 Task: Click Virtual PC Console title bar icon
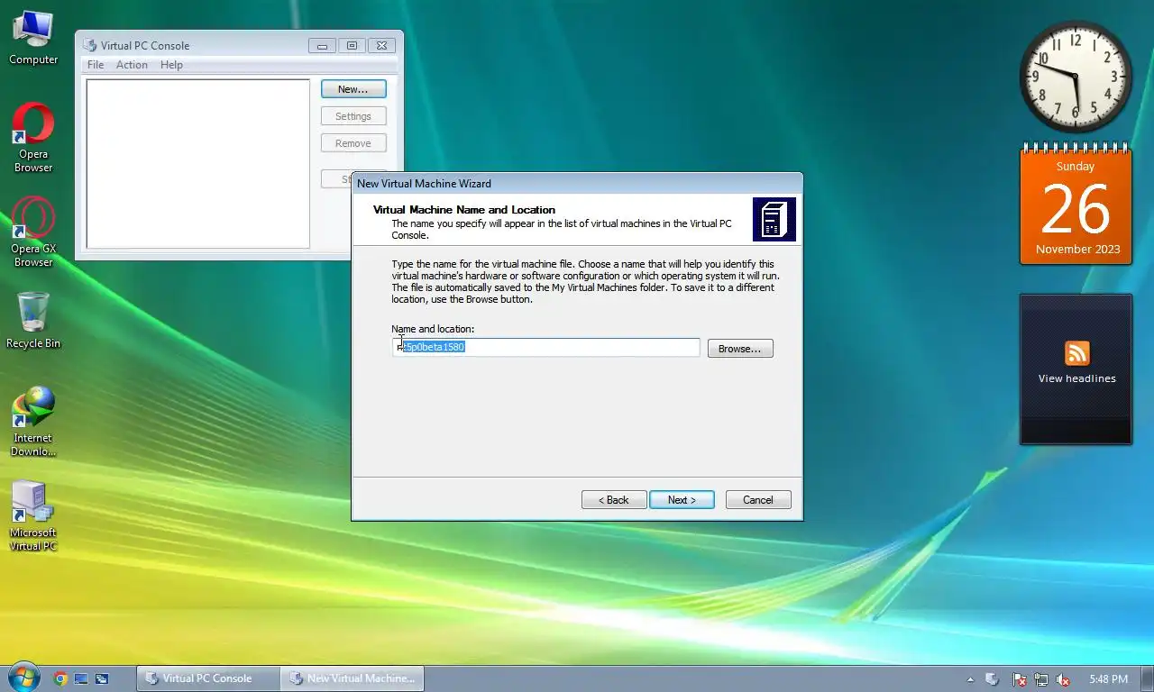pyautogui.click(x=90, y=45)
